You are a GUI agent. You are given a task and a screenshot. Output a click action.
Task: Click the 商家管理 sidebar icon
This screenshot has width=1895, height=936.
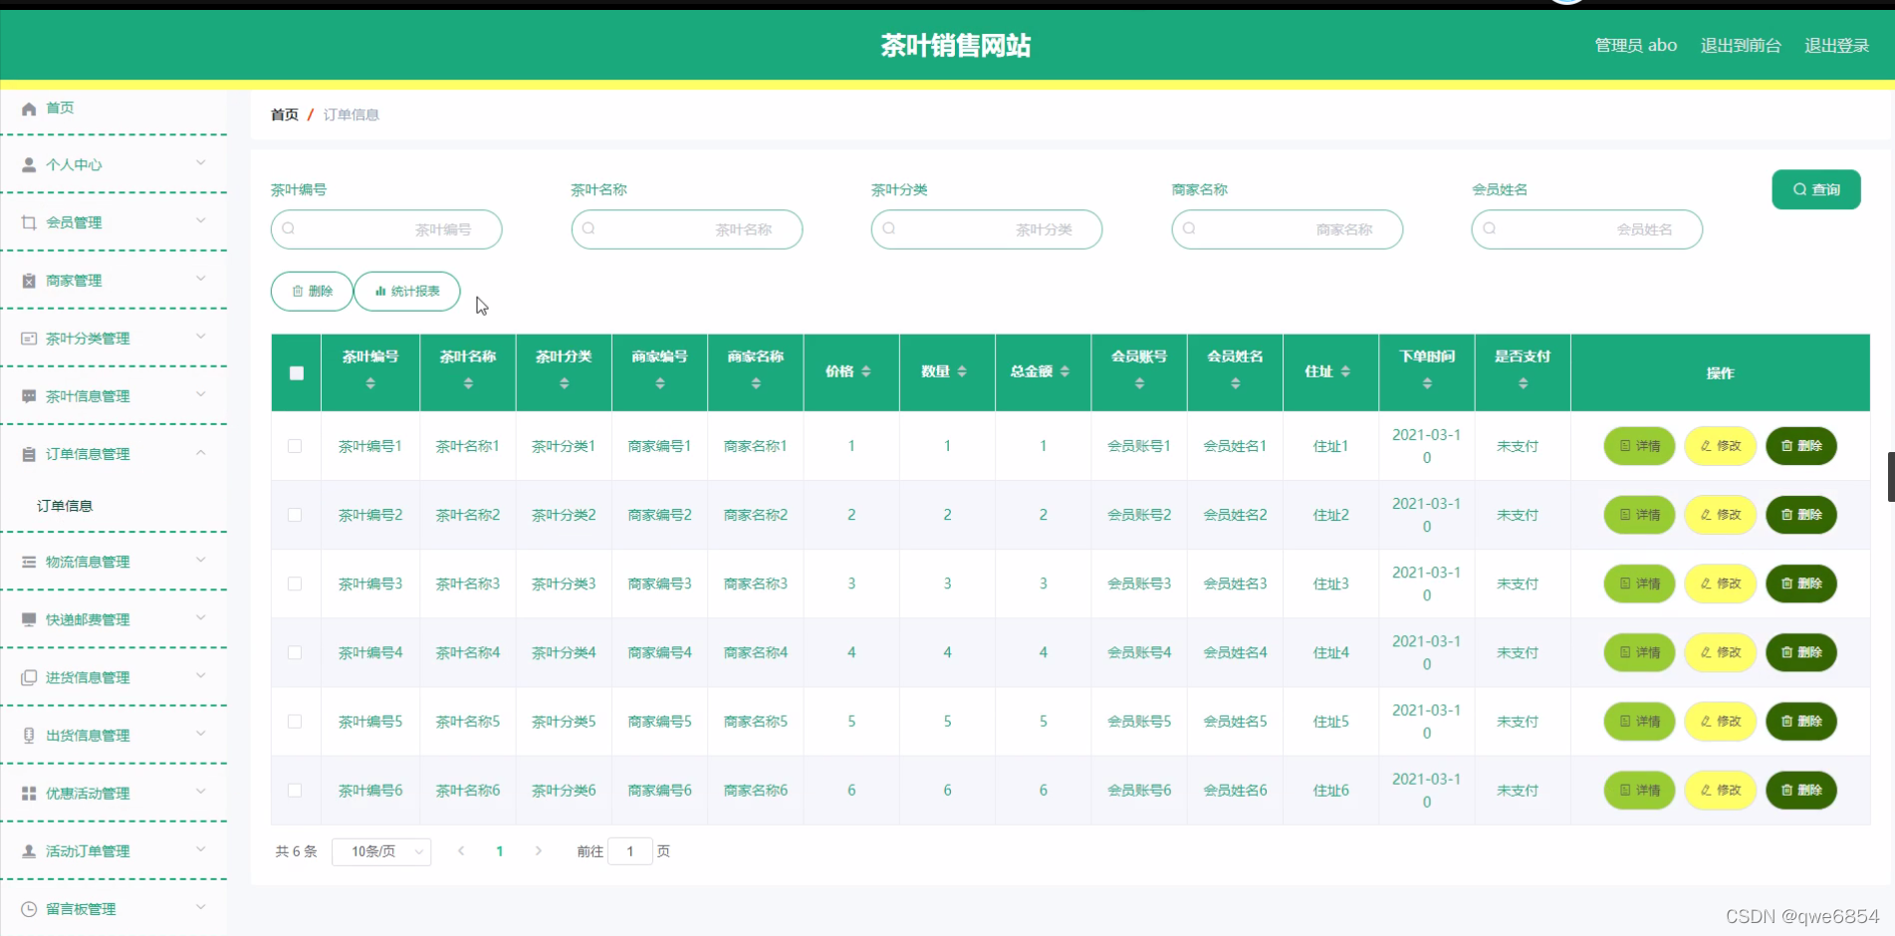28,280
